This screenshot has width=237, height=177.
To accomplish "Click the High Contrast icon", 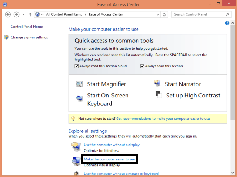I will pyautogui.click(x=159, y=95).
